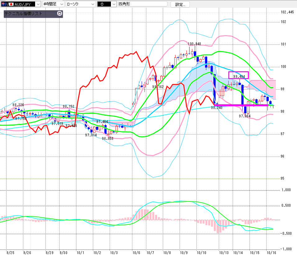Click the expand icon on テクニカル指標リスト panel

click(x=60, y=14)
